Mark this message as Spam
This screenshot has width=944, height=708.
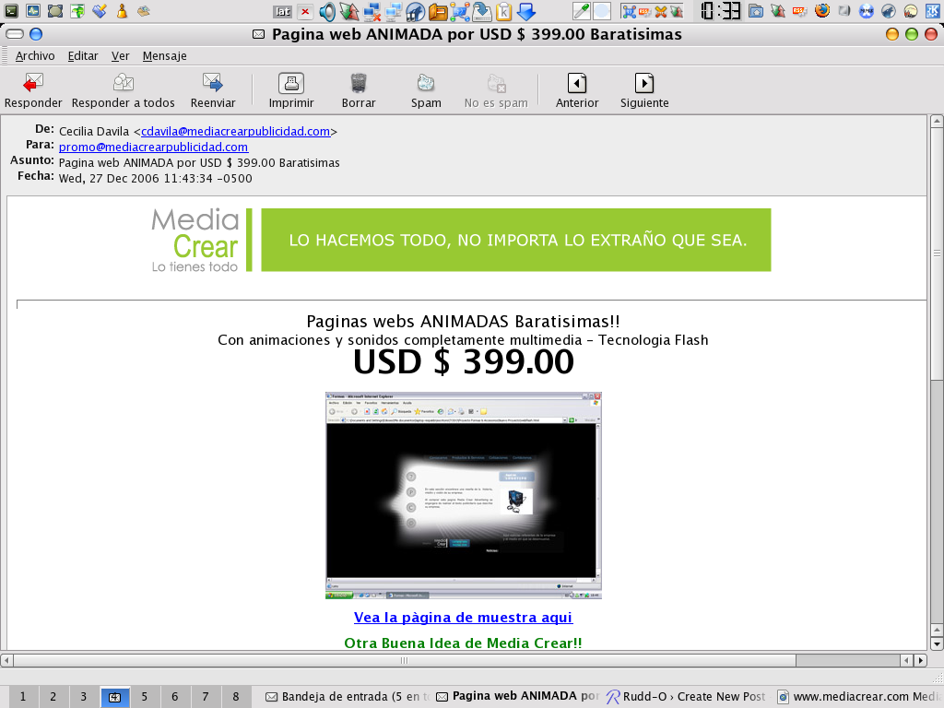point(426,88)
